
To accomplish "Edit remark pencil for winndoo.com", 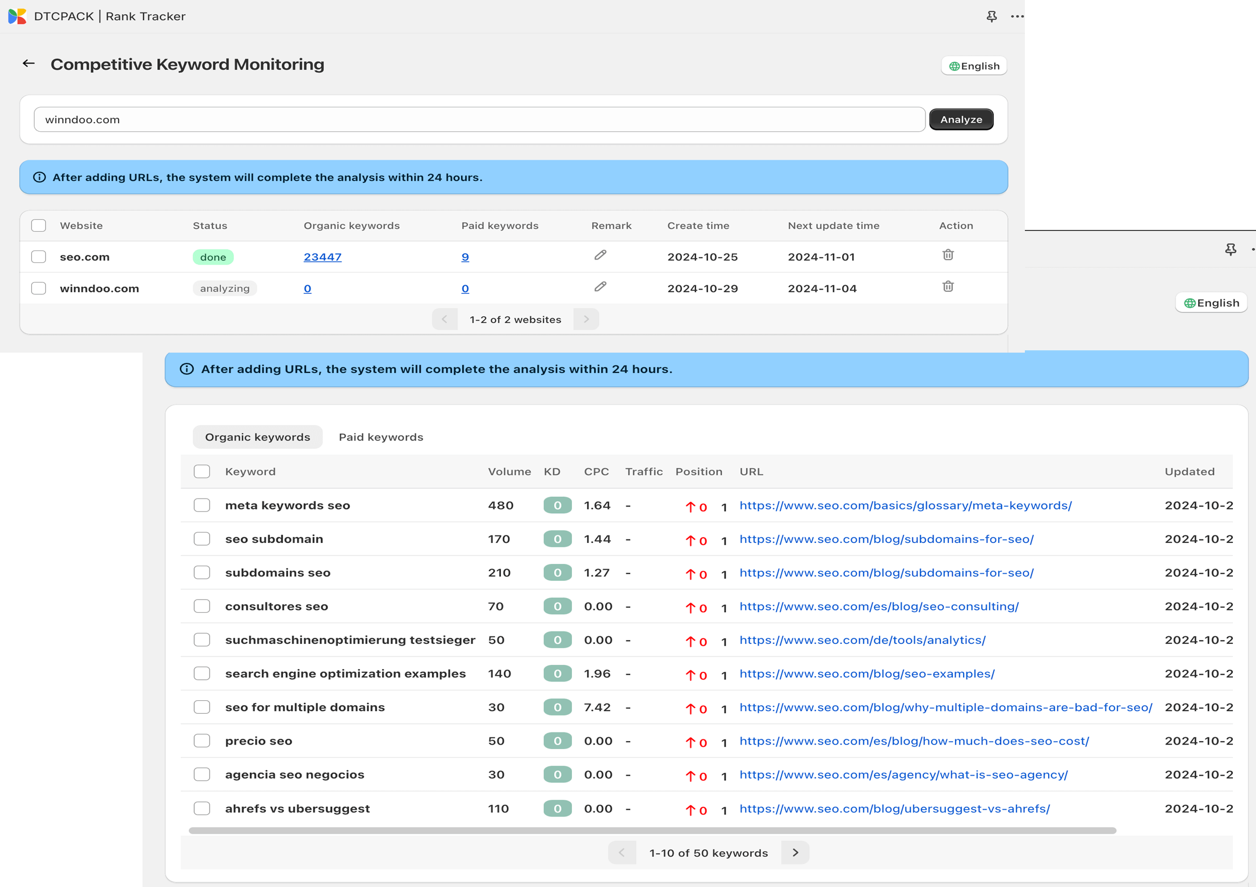I will (600, 287).
